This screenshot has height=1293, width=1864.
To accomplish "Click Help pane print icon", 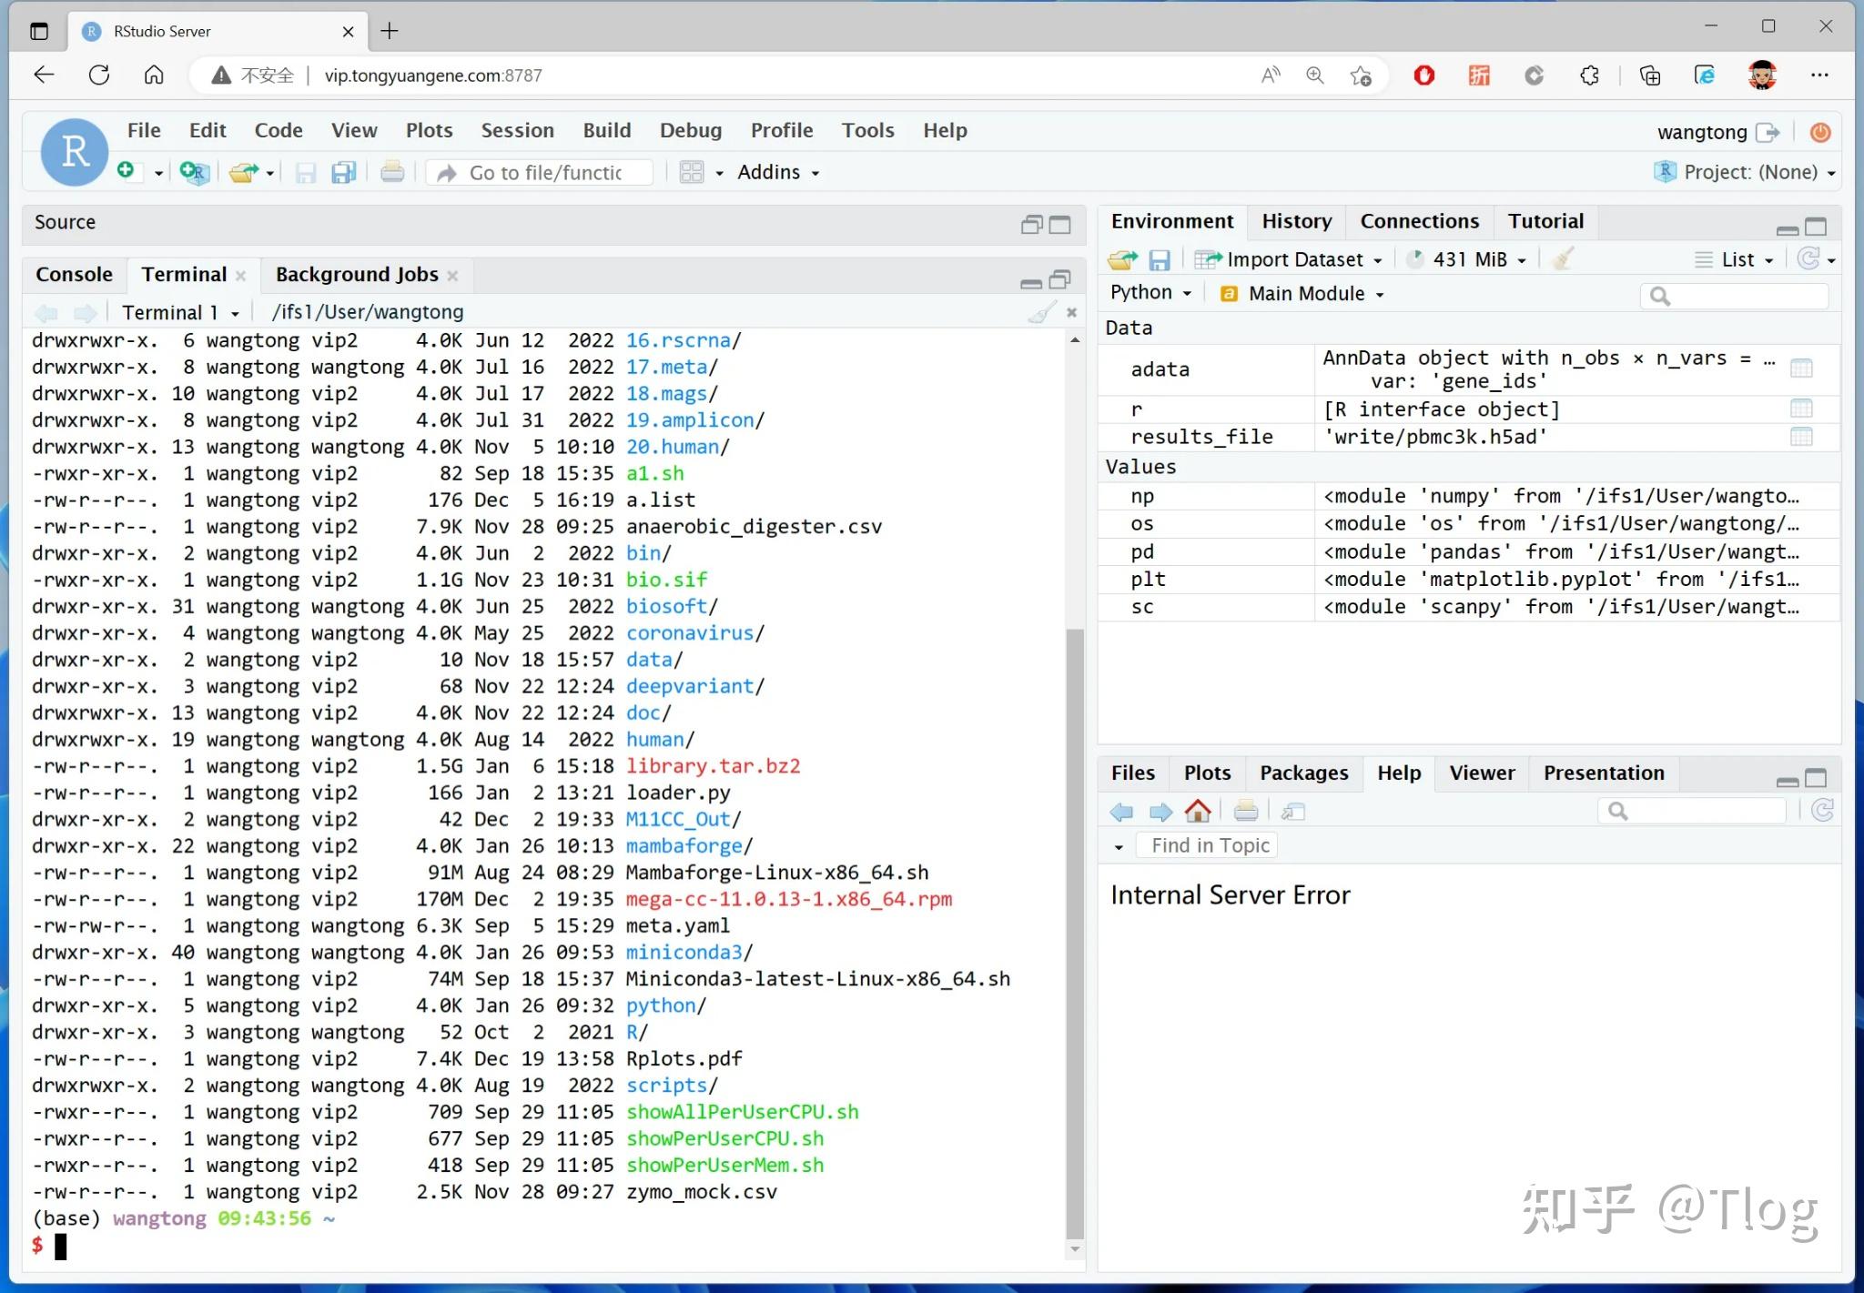I will tap(1245, 811).
